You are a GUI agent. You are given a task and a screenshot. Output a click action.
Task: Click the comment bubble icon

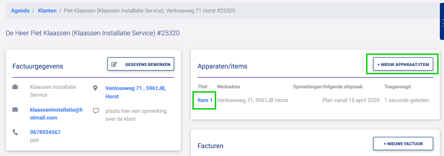[x=96, y=111]
